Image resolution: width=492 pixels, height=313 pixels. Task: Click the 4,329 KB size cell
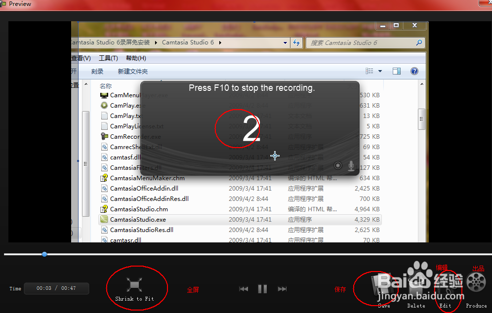click(x=367, y=220)
